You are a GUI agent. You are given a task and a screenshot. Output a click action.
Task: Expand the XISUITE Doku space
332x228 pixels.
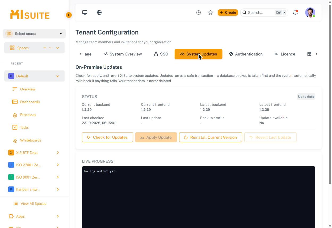[x=58, y=153]
